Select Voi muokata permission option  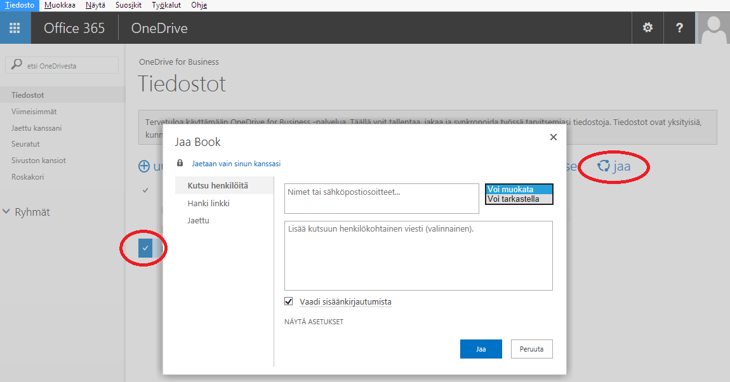(519, 189)
